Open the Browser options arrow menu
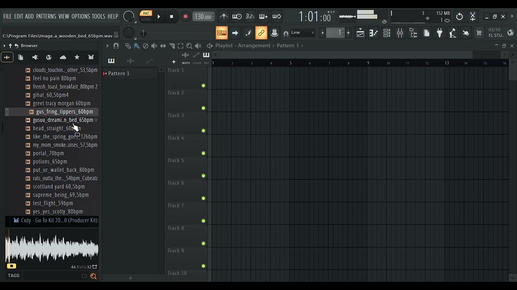Image resolution: width=517 pixels, height=290 pixels. tap(4, 46)
